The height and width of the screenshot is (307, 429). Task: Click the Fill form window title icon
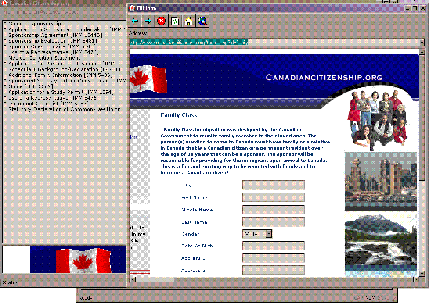click(132, 8)
